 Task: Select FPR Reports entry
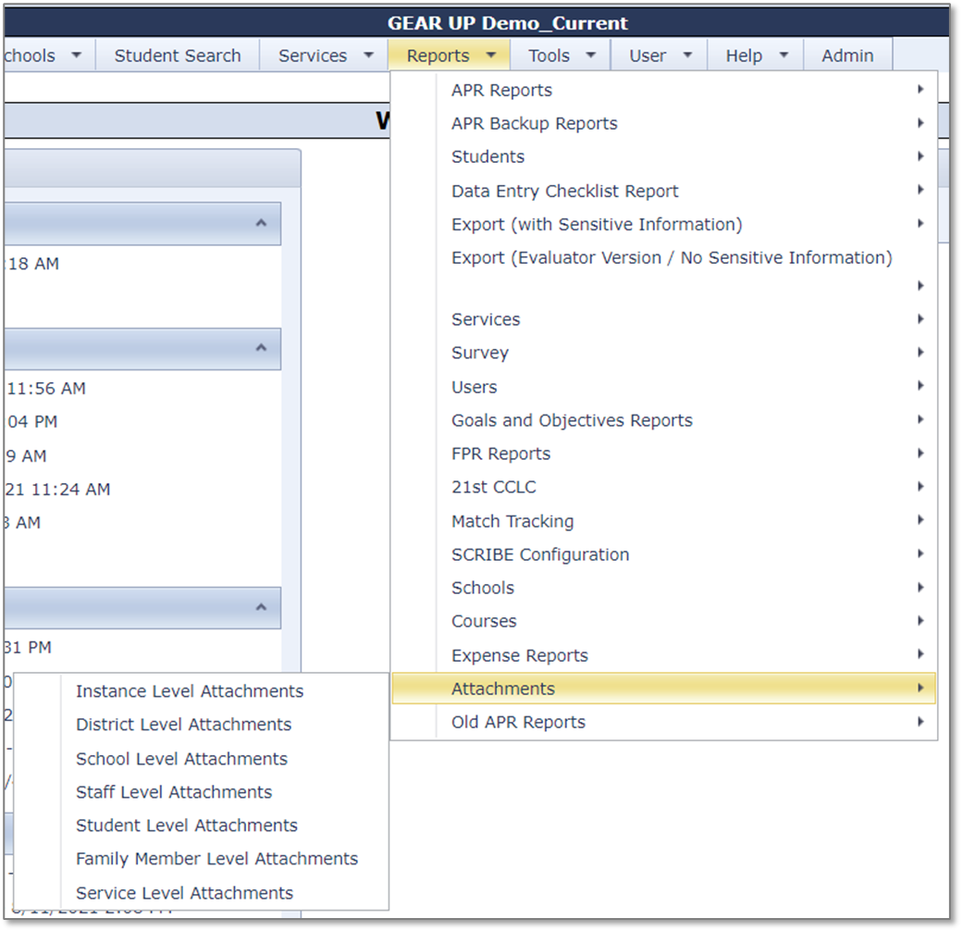click(x=663, y=453)
